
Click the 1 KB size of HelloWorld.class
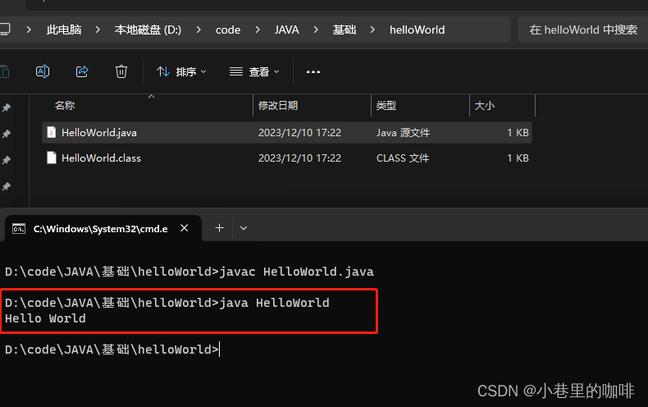coord(518,158)
